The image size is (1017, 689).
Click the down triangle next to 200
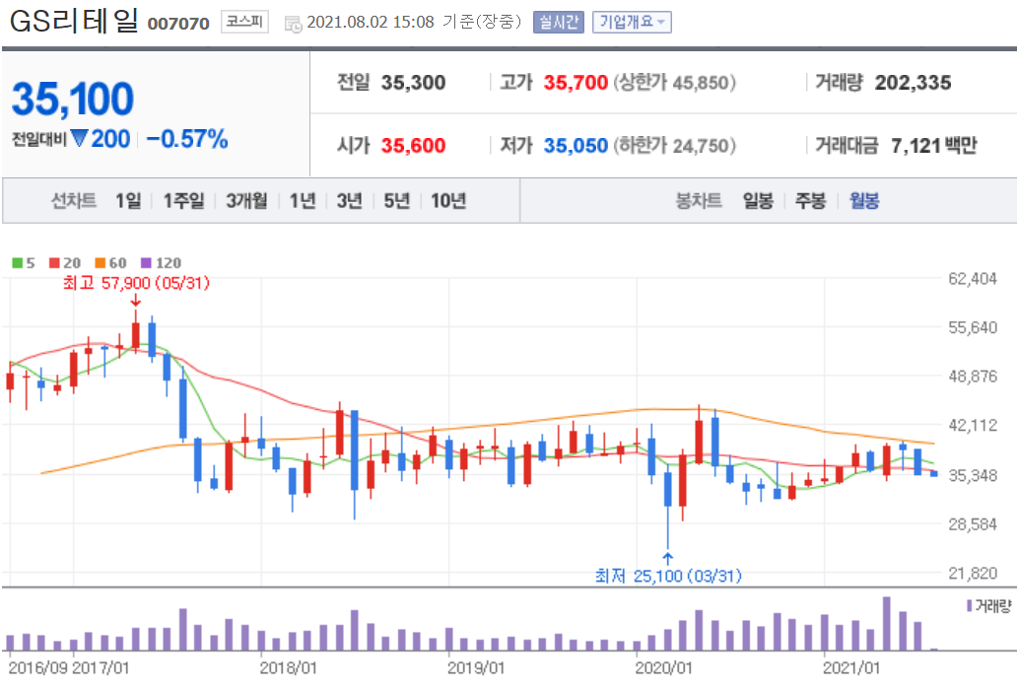[x=79, y=138]
